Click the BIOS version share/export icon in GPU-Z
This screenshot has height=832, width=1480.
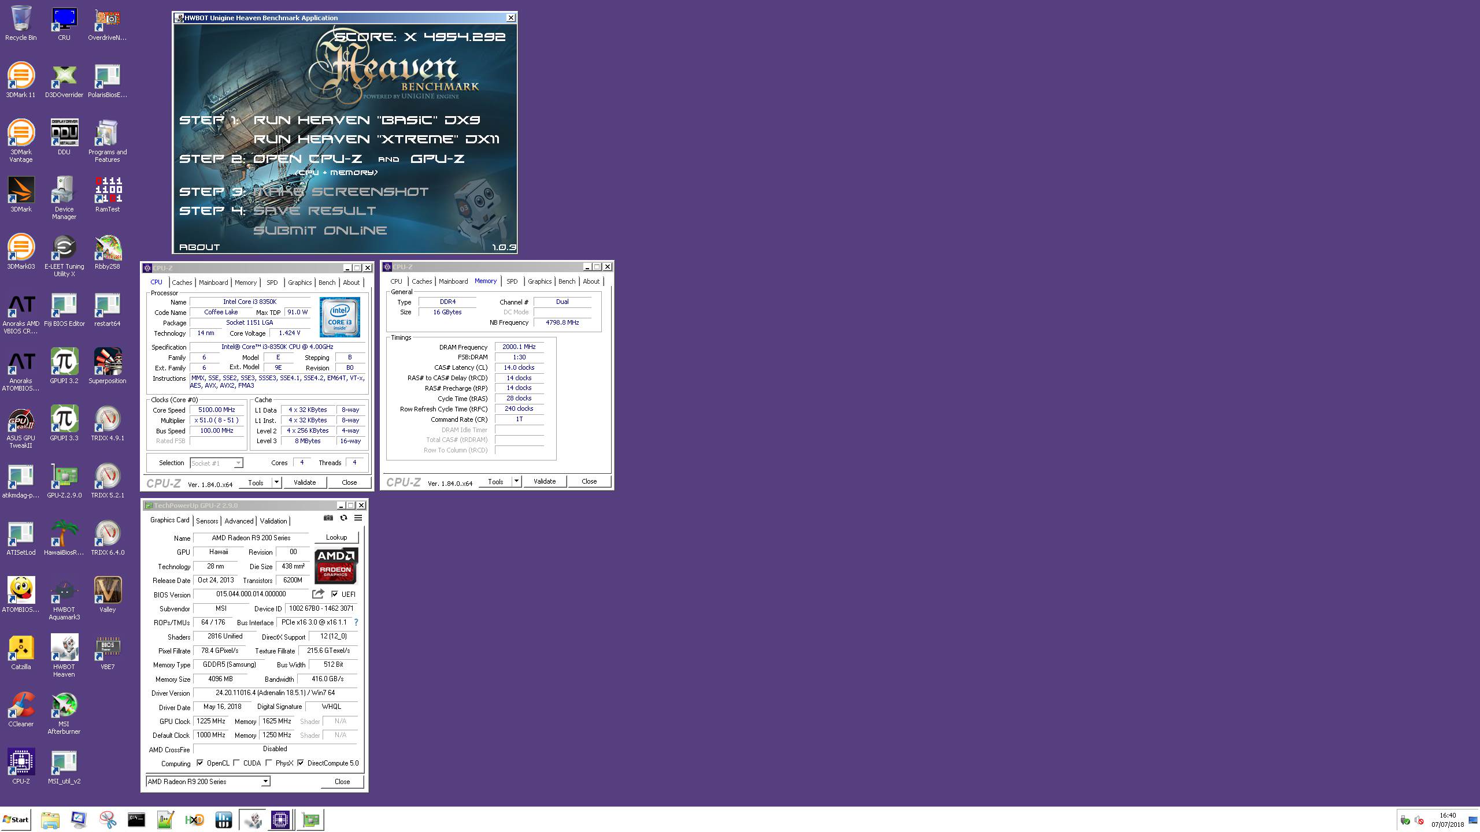pos(318,593)
